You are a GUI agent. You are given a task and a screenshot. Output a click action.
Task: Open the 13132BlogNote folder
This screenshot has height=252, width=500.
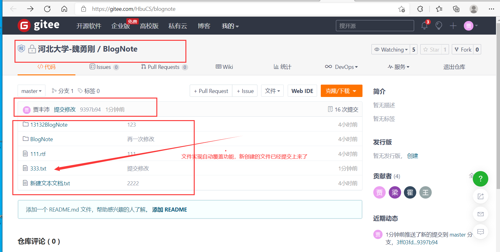49,124
